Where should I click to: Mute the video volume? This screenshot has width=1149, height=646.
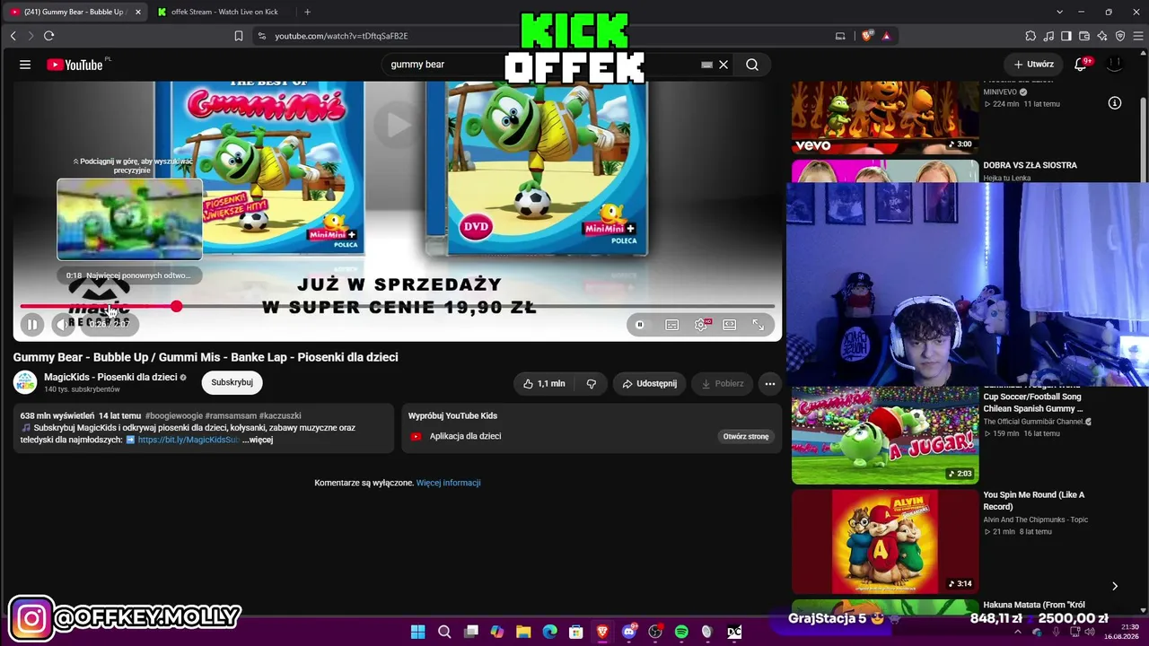[x=62, y=325]
